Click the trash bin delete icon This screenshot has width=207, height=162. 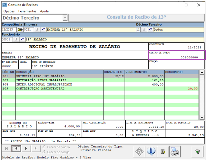tap(197, 151)
